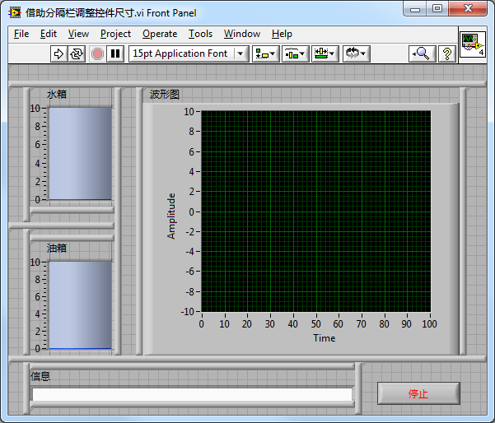Show the Context Help question mark
This screenshot has width=495, height=423.
(x=446, y=53)
